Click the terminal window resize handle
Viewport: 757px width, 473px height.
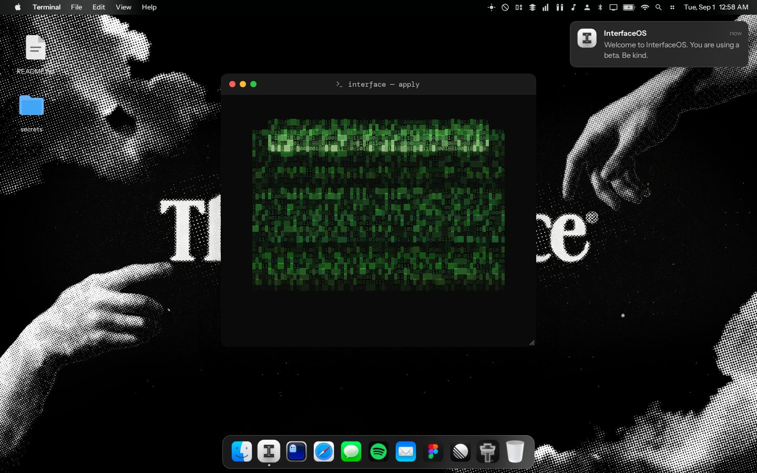point(532,343)
